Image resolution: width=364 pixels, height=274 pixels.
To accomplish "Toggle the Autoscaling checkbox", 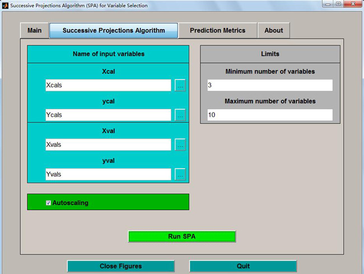I will (49, 203).
